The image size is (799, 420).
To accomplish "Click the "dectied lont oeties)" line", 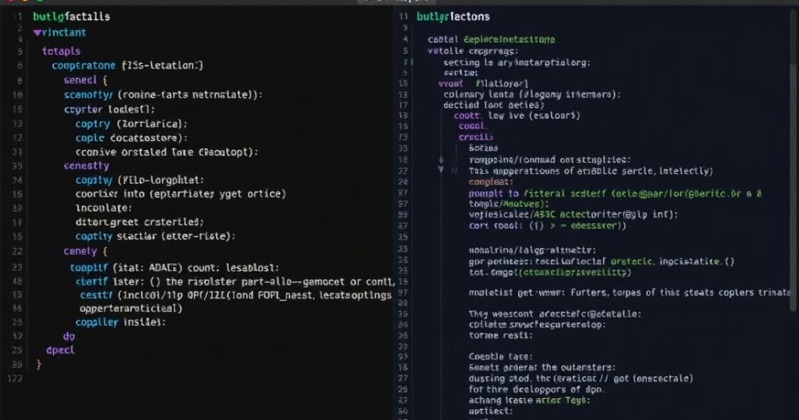I will (x=494, y=105).
